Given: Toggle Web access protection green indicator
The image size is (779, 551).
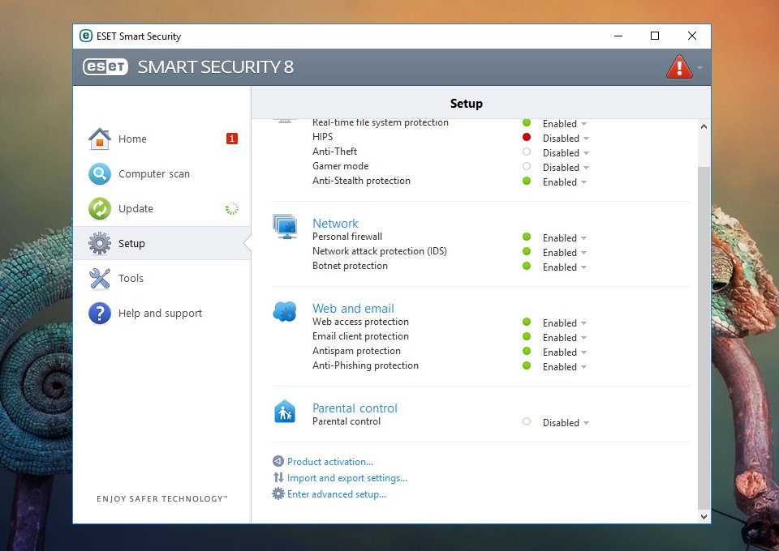Looking at the screenshot, I should 527,322.
